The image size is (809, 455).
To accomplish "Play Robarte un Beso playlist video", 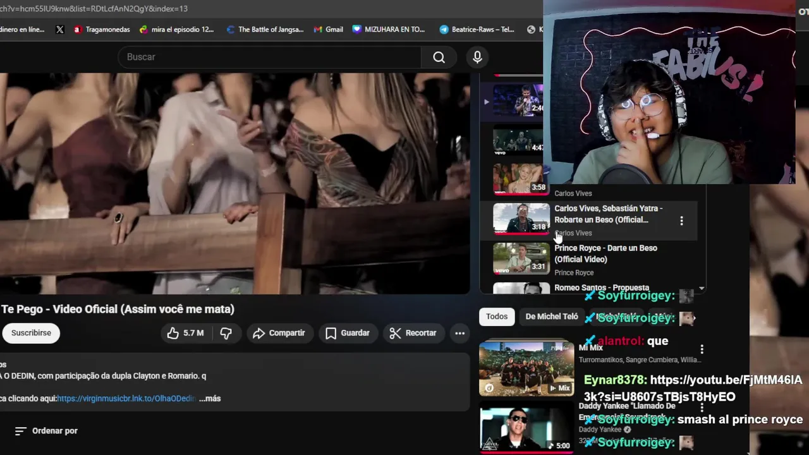I will (521, 219).
